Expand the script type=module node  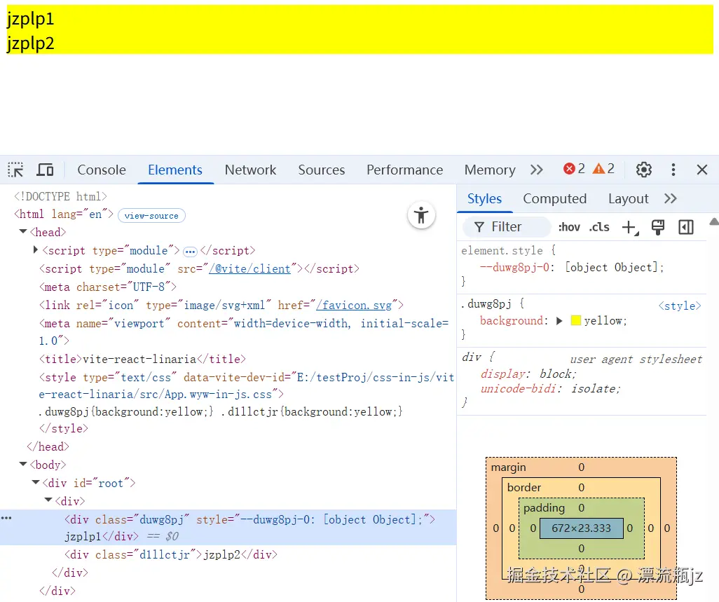(x=35, y=250)
